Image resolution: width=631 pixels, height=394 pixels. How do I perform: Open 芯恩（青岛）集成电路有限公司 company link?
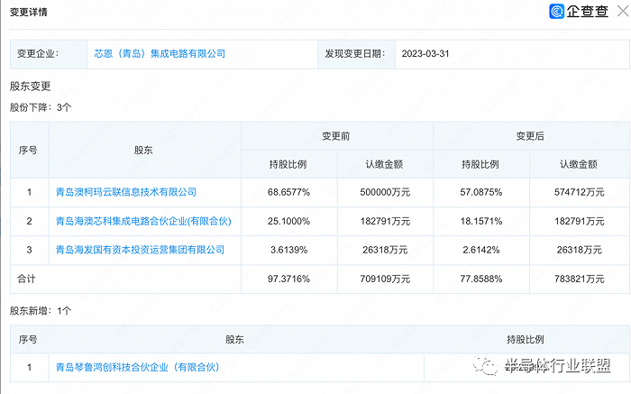tap(160, 53)
